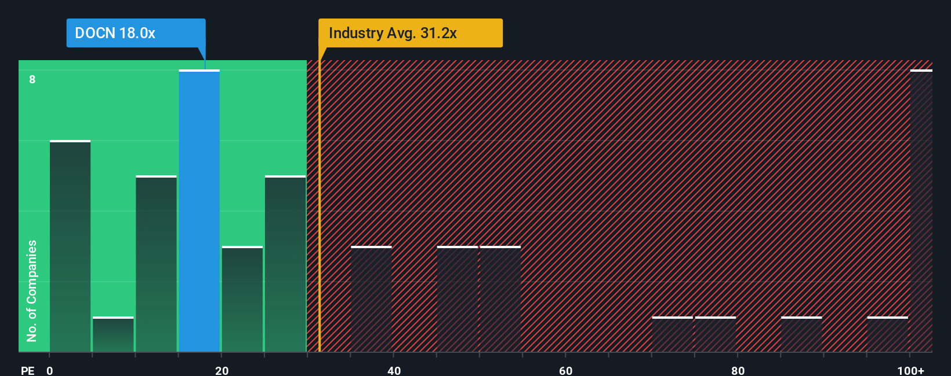Select the bar at PE 50–55
Image resolution: width=951 pixels, height=376 pixels.
500,299
